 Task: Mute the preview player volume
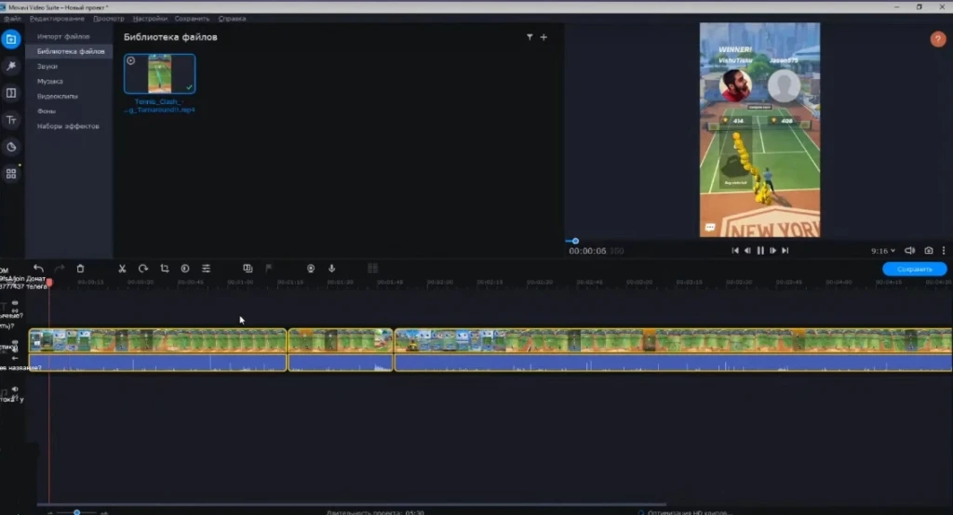tap(909, 251)
